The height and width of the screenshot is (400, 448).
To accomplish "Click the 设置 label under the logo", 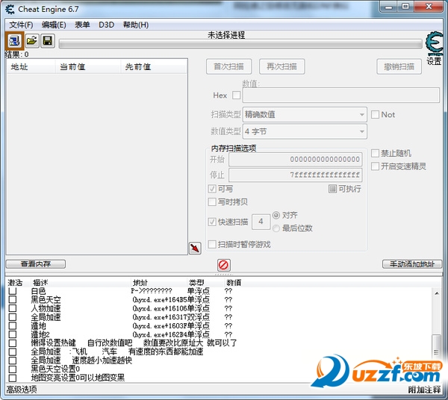I will click(x=434, y=61).
